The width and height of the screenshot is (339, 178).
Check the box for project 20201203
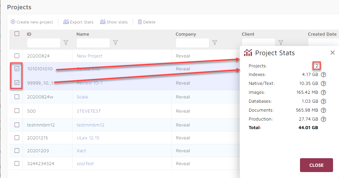17,151
